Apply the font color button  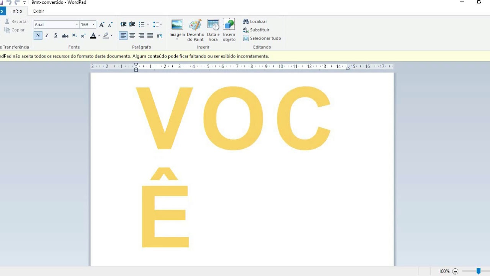pos(93,36)
